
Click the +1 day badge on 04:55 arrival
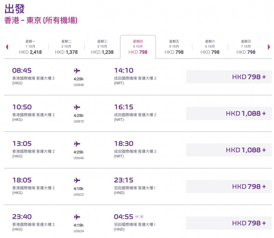click(x=139, y=217)
